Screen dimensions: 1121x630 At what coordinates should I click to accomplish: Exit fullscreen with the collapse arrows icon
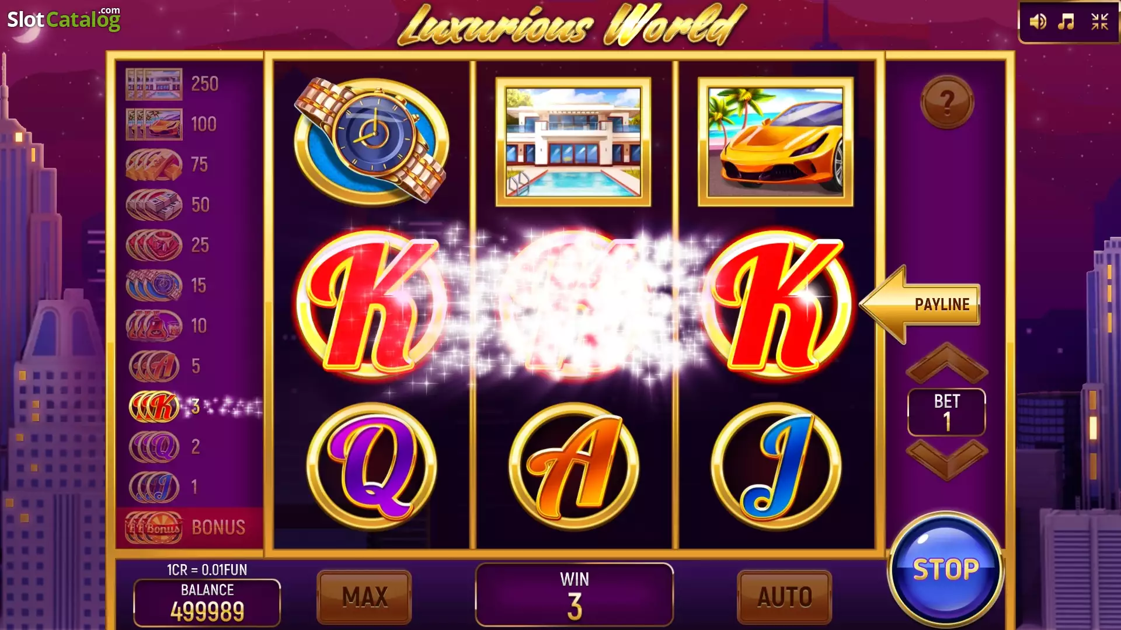tap(1100, 22)
